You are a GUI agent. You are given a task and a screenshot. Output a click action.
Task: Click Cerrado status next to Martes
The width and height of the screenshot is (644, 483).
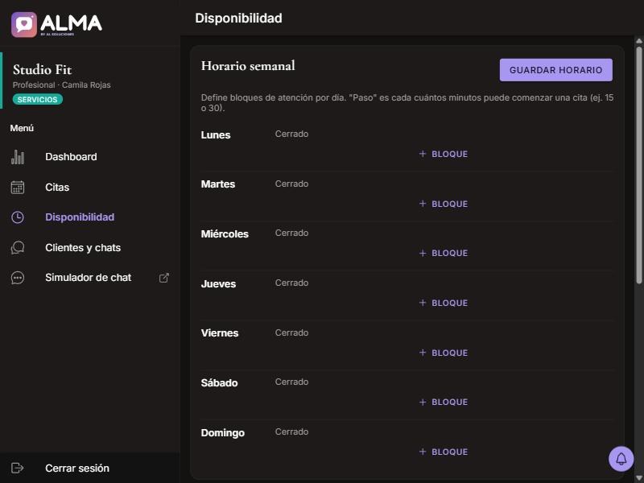(x=291, y=184)
